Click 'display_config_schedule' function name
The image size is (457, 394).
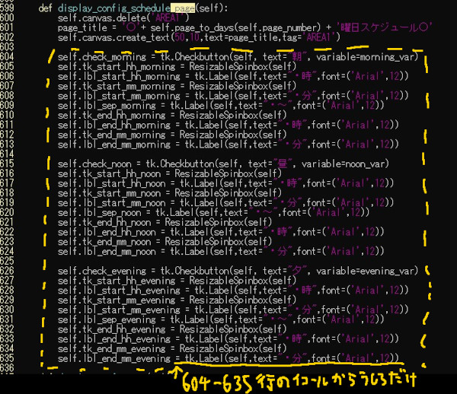pyautogui.click(x=114, y=8)
